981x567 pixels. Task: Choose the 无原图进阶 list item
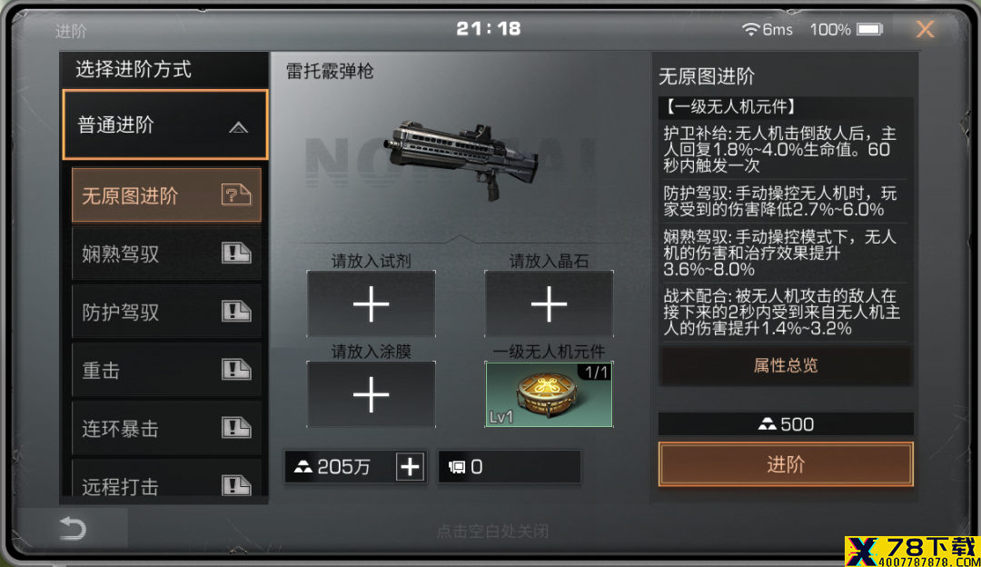tap(166, 195)
